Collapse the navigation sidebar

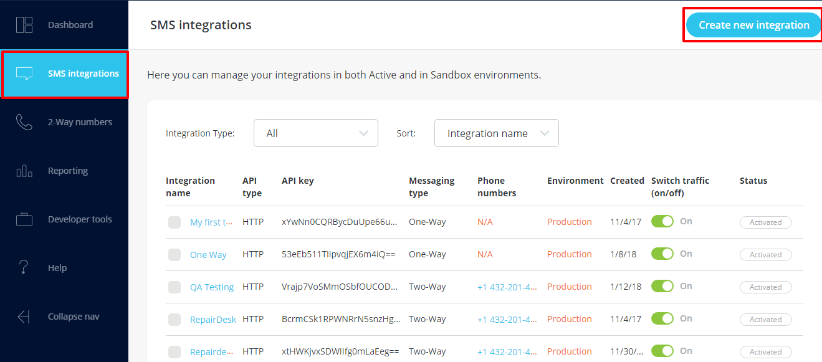(x=64, y=317)
